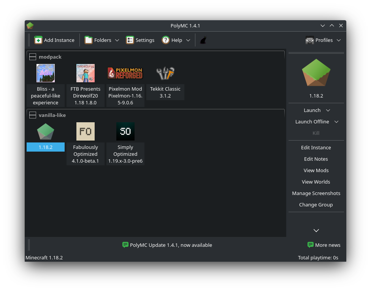371x291 pixels.
Task: Click the More news chat bubble icon
Action: click(x=311, y=245)
